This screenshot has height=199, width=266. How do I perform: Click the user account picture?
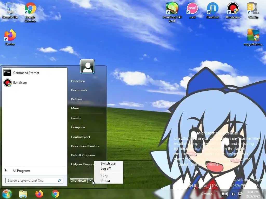click(x=87, y=66)
